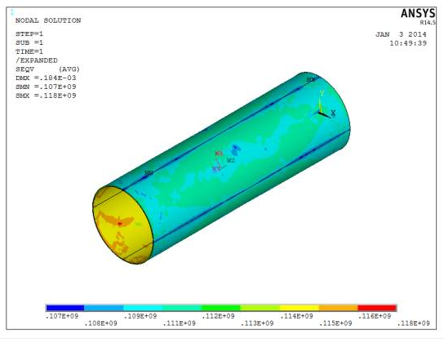The width and height of the screenshot is (444, 339).
Task: Click the yellow legend band
Action: click(x=300, y=308)
